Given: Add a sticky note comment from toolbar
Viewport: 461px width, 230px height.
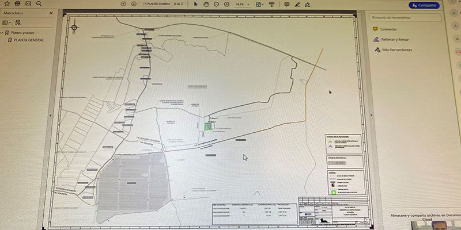Looking at the screenshot, I should pos(287,4).
